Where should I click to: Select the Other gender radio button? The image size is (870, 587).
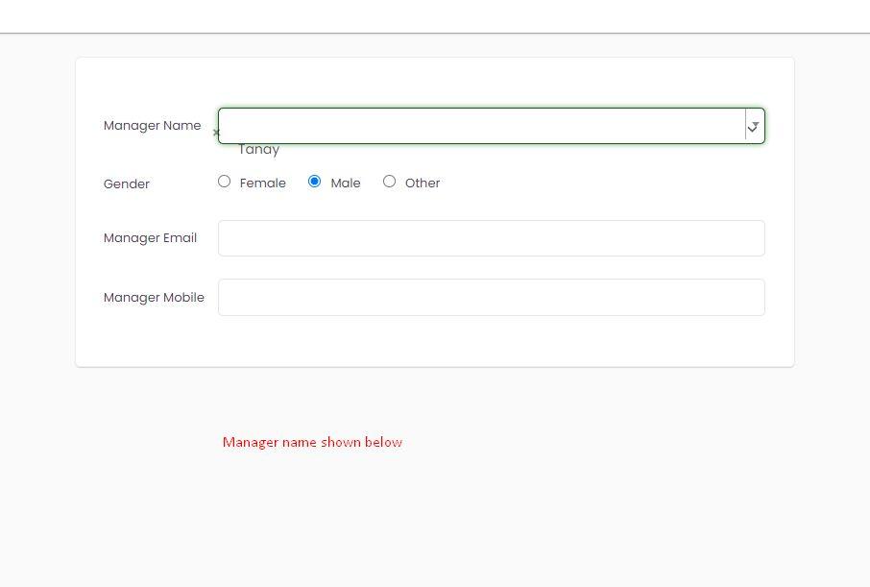coord(390,182)
